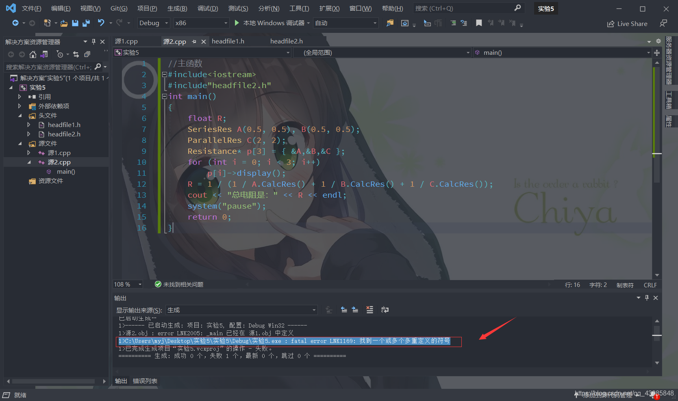The image size is (678, 401).
Task: Switch to the 源1.cpp tab
Action: point(126,41)
